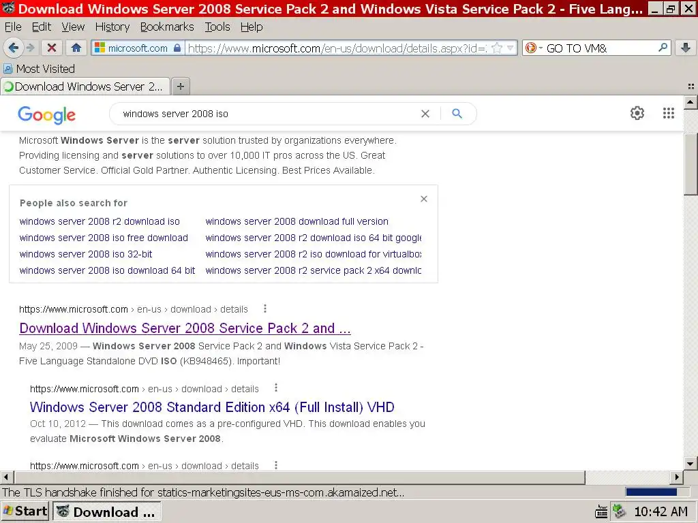Click the raccoon browser icon in title bar
Viewport: 698px width, 523px height.
click(8, 8)
